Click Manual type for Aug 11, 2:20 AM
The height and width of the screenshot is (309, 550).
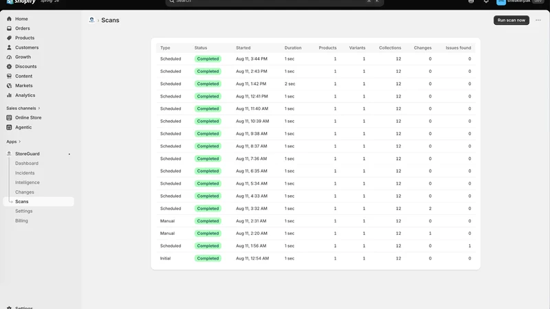(167, 233)
